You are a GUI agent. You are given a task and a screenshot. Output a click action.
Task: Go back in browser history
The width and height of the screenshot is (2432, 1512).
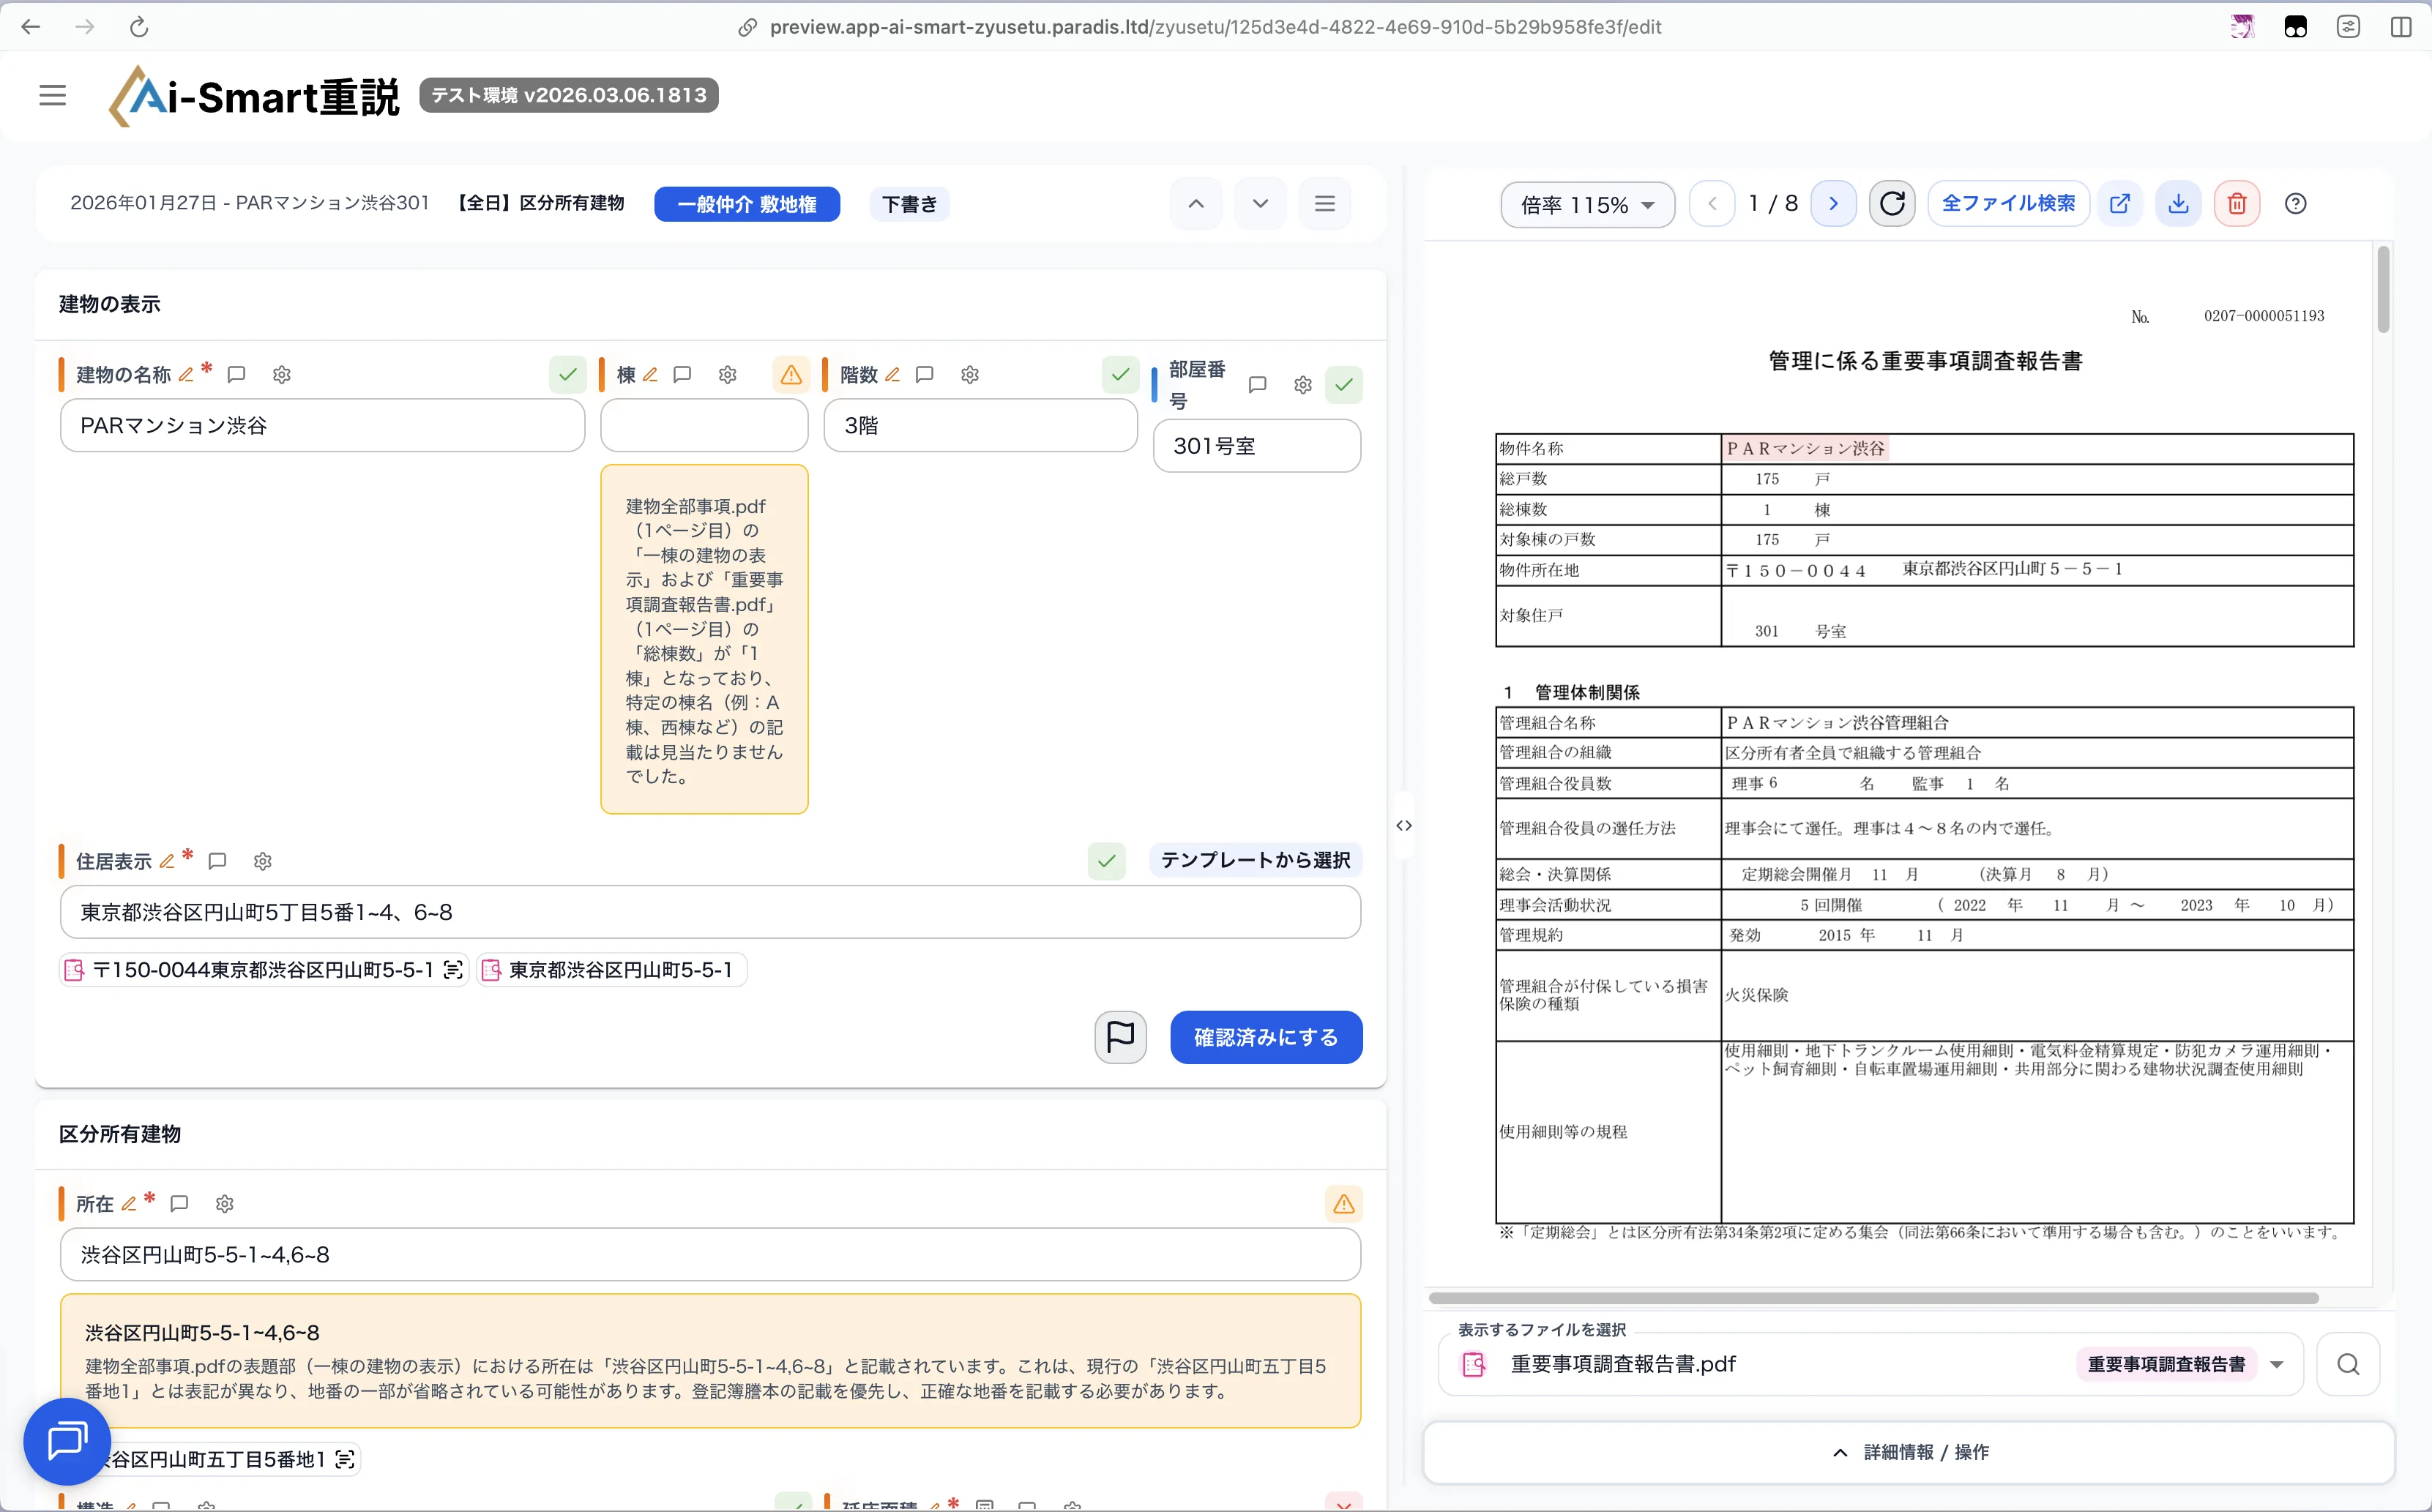(31, 27)
